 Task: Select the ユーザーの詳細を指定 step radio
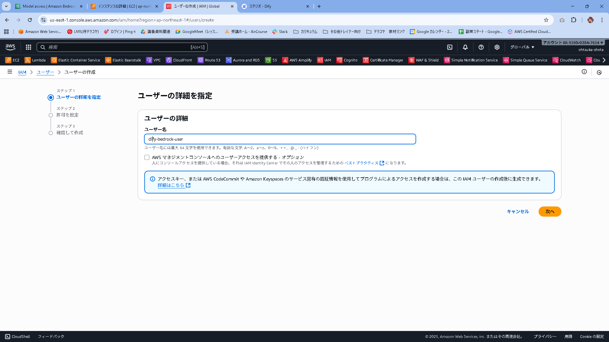coord(51,98)
